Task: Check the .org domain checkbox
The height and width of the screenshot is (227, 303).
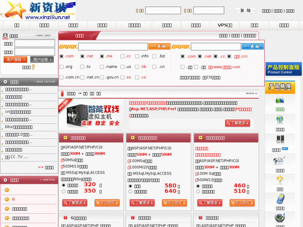Action: 61,67
